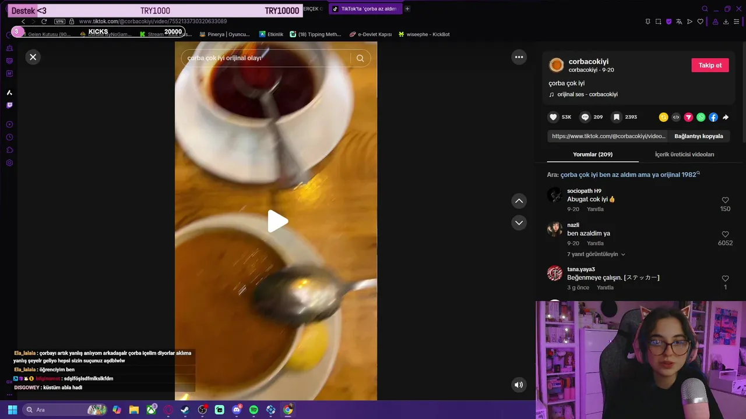Play the paused TikTok video
Viewport: 746px width, 419px height.
(x=277, y=221)
